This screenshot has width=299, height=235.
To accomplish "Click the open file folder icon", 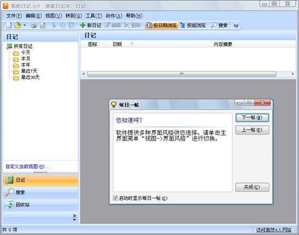I will (18, 25).
